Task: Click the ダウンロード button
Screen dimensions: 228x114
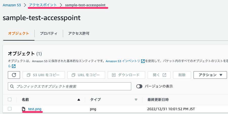Action: tap(126, 75)
